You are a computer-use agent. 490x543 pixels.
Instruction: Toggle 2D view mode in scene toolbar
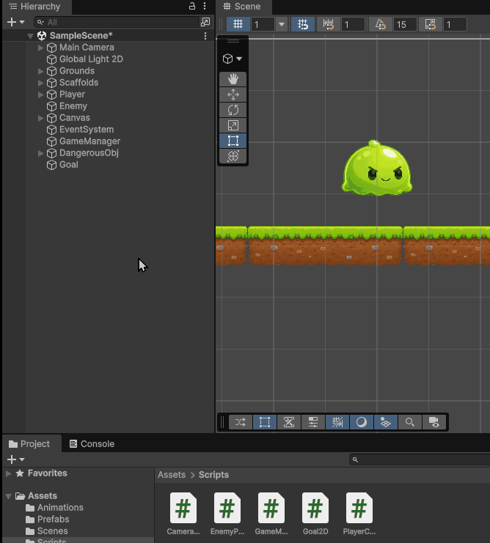pos(265,422)
